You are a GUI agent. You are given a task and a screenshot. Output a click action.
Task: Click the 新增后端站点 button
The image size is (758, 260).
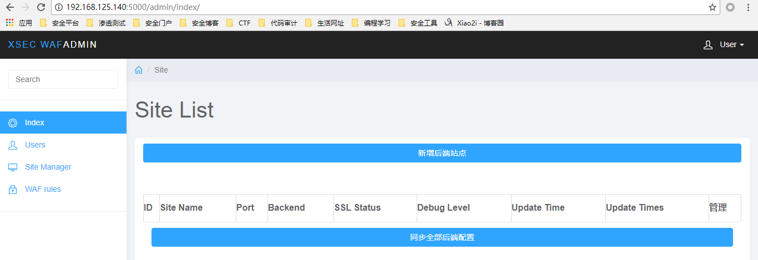pyautogui.click(x=442, y=153)
